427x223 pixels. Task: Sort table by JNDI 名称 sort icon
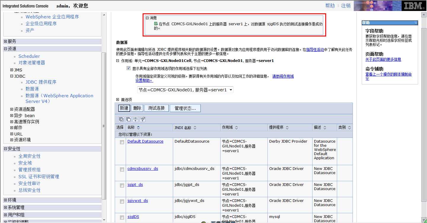195,128
